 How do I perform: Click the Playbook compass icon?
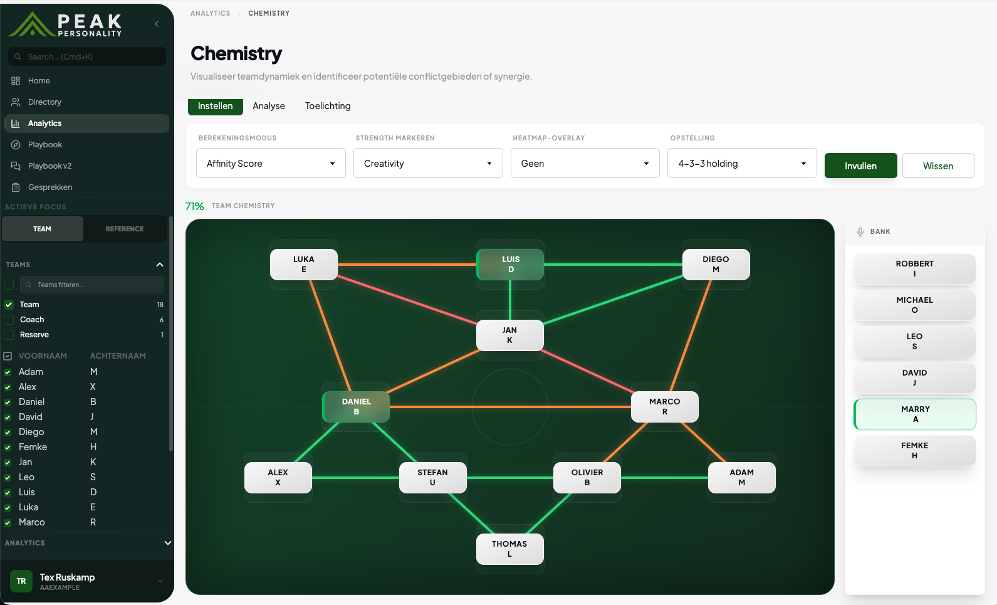(x=16, y=145)
